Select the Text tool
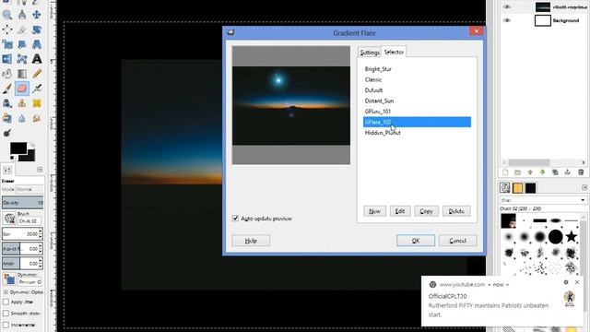The width and height of the screenshot is (590, 332). tap(37, 59)
